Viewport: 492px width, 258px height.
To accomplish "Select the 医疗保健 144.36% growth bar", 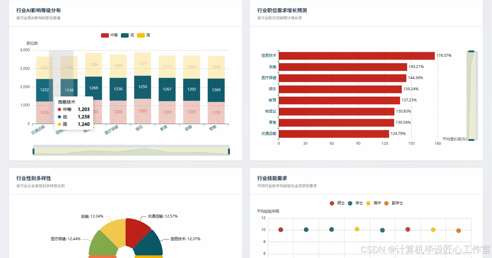I will pos(343,78).
